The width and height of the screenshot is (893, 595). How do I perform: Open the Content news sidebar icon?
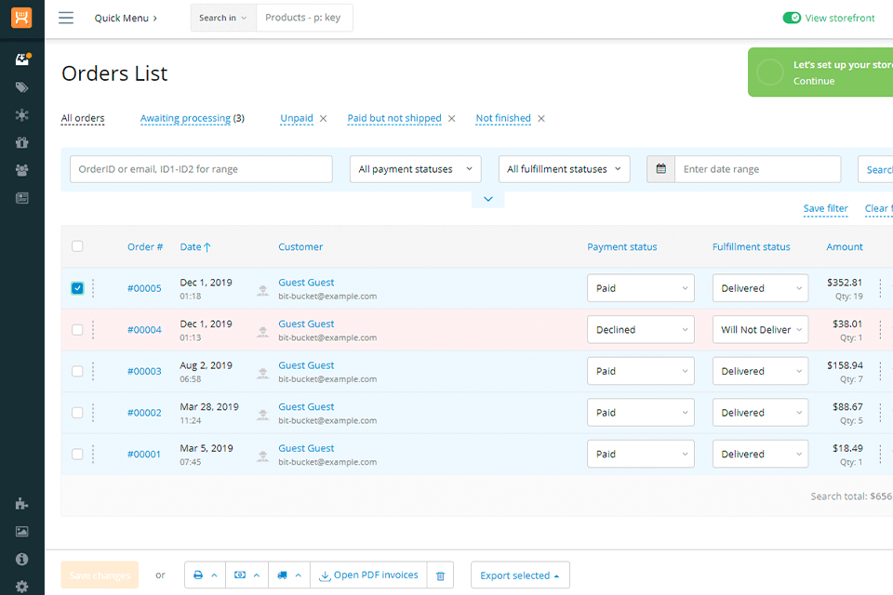click(x=21, y=198)
